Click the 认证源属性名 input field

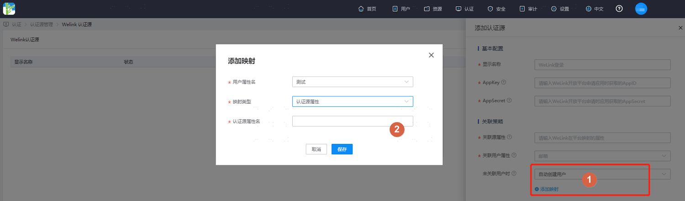pyautogui.click(x=353, y=121)
